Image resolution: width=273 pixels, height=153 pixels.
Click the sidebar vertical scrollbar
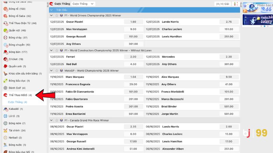click(x=48, y=4)
